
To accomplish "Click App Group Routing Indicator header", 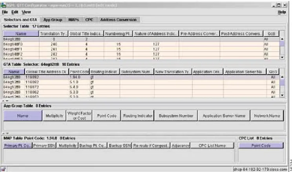I will click(138, 116).
